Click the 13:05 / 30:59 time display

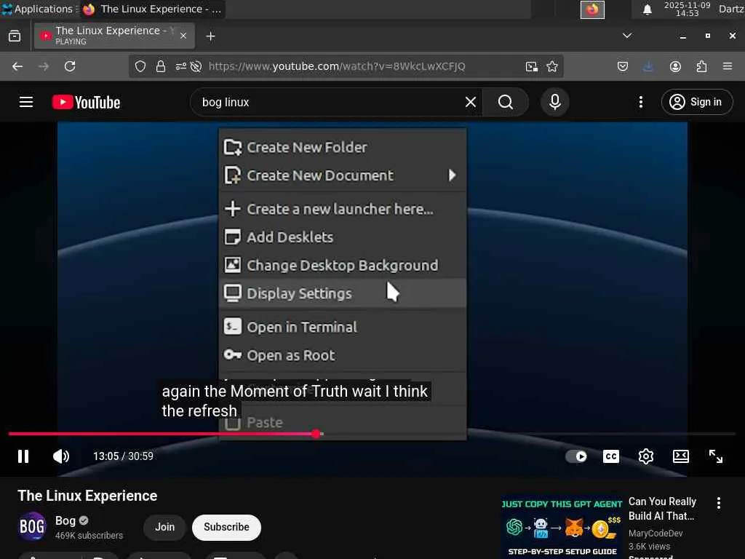click(x=123, y=456)
